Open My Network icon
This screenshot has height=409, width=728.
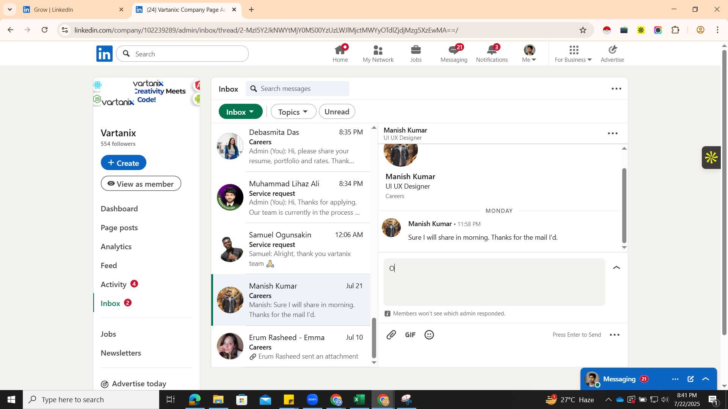tap(378, 53)
